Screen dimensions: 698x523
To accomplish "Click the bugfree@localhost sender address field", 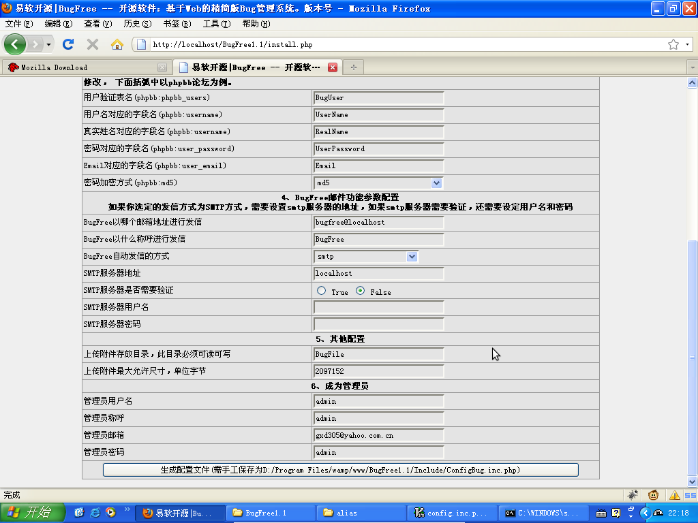I will click(x=379, y=223).
